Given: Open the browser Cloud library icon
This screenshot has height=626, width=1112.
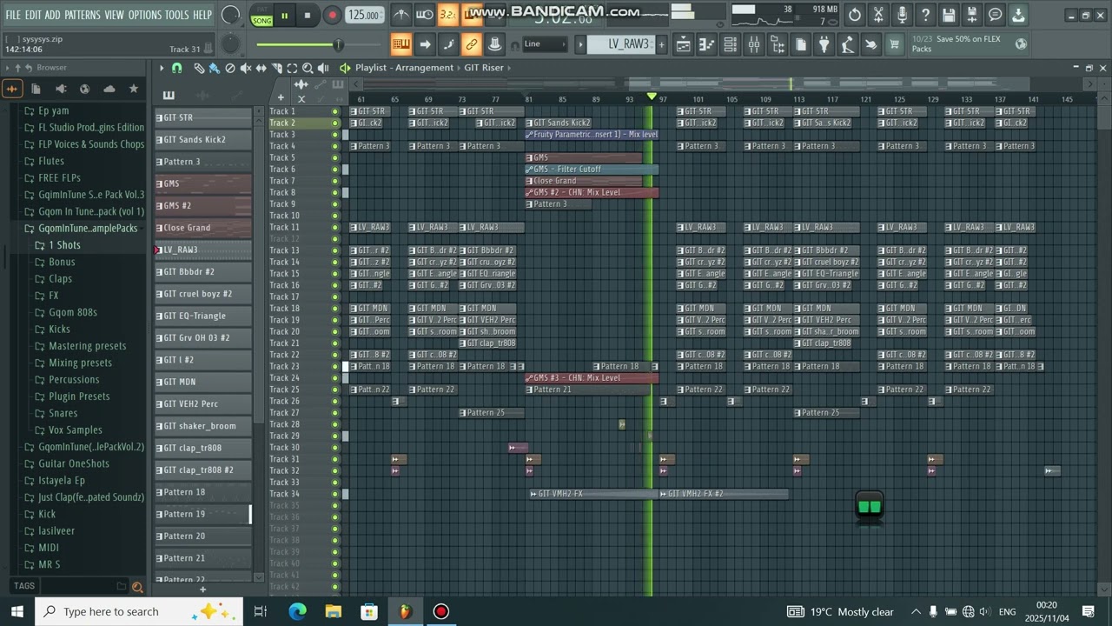Looking at the screenshot, I should point(109,89).
